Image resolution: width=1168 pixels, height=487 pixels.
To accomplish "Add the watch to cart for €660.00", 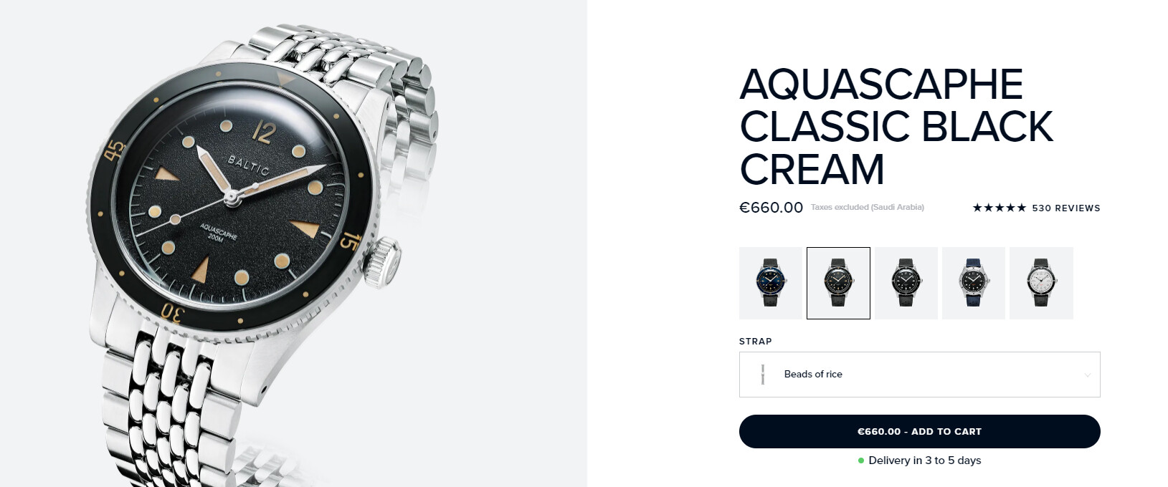I will click(x=919, y=431).
